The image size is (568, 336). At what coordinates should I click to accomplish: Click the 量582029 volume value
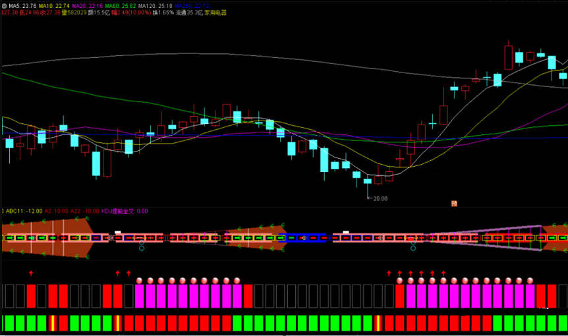[74, 13]
